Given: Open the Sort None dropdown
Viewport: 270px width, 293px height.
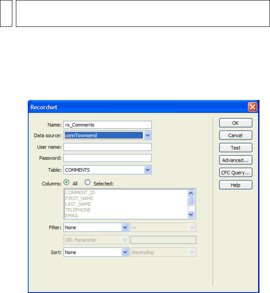Looking at the screenshot, I should click(x=96, y=252).
